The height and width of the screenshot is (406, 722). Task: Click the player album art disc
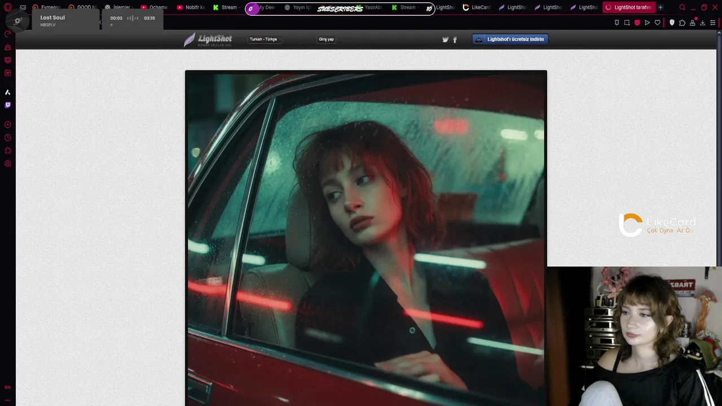click(18, 21)
